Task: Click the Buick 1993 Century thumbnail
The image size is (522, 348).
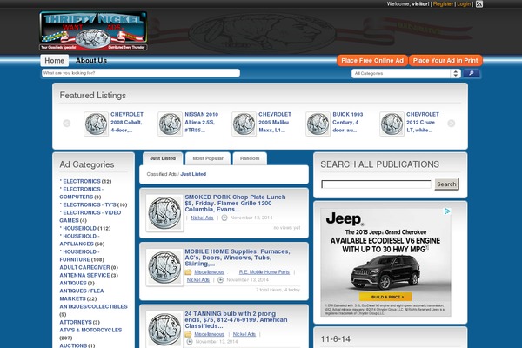Action: tap(318, 124)
